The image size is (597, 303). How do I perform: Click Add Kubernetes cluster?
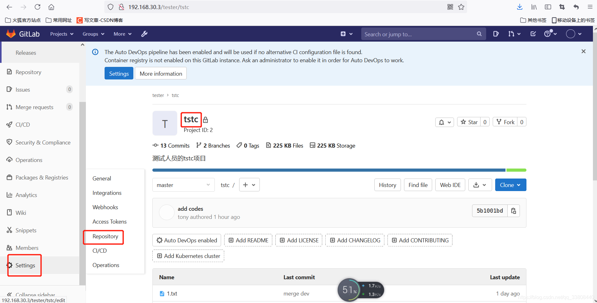pos(188,256)
